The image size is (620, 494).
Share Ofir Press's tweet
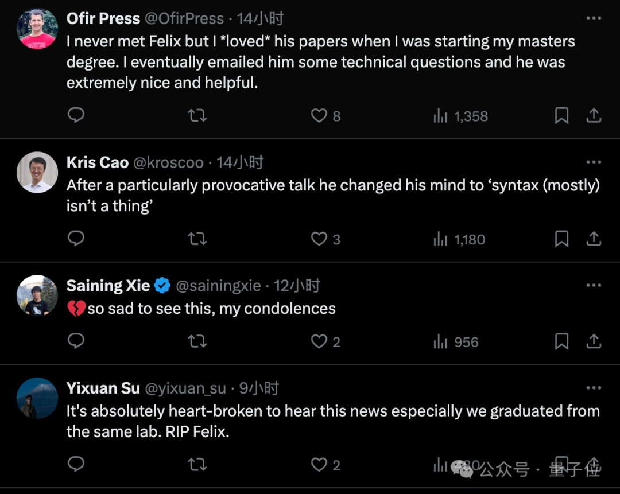594,116
